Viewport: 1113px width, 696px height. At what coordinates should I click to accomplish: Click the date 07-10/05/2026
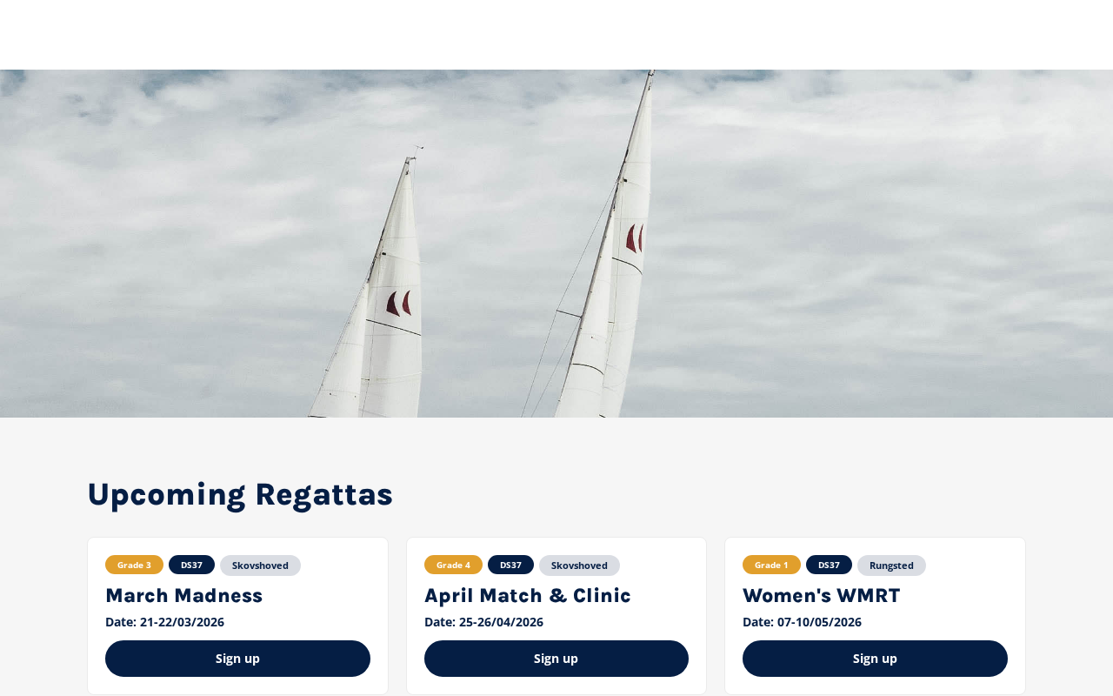pyautogui.click(x=819, y=622)
